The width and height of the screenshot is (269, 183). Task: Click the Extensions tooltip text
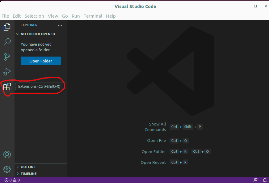point(39,86)
